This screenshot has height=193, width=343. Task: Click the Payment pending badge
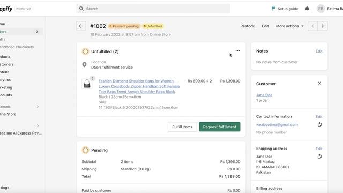pos(124,26)
